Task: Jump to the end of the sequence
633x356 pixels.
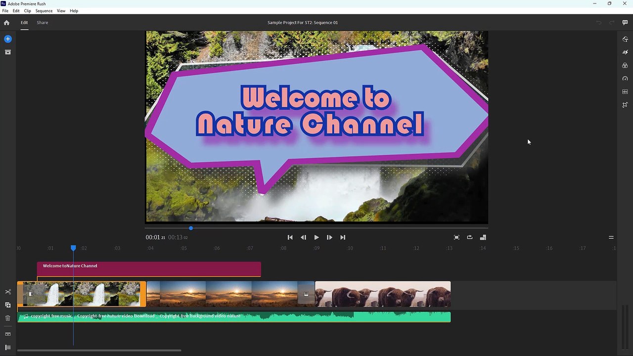Action: 343,237
